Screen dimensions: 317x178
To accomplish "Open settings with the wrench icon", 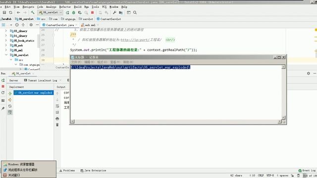I will 114,12.
